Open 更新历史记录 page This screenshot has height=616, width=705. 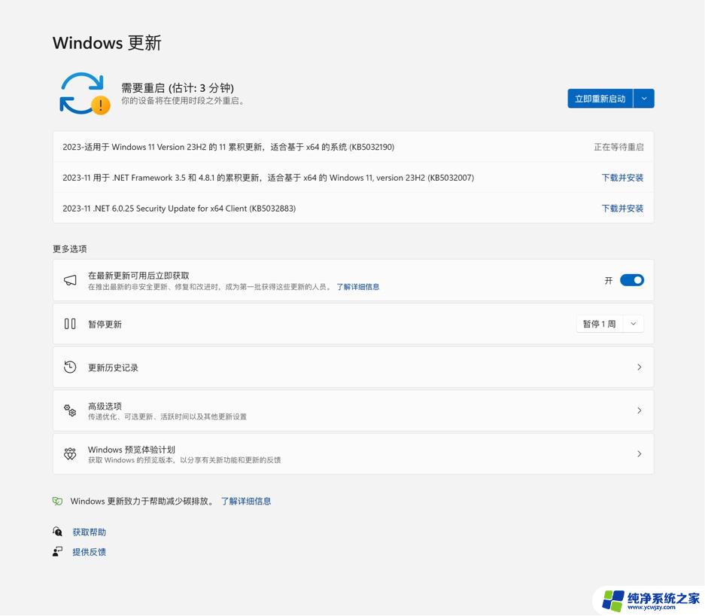point(354,367)
